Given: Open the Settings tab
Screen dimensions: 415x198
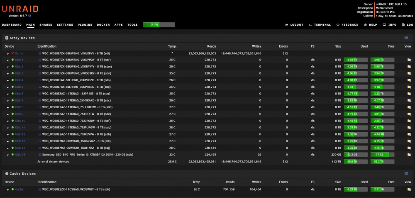Looking at the screenshot, I should click(65, 25).
